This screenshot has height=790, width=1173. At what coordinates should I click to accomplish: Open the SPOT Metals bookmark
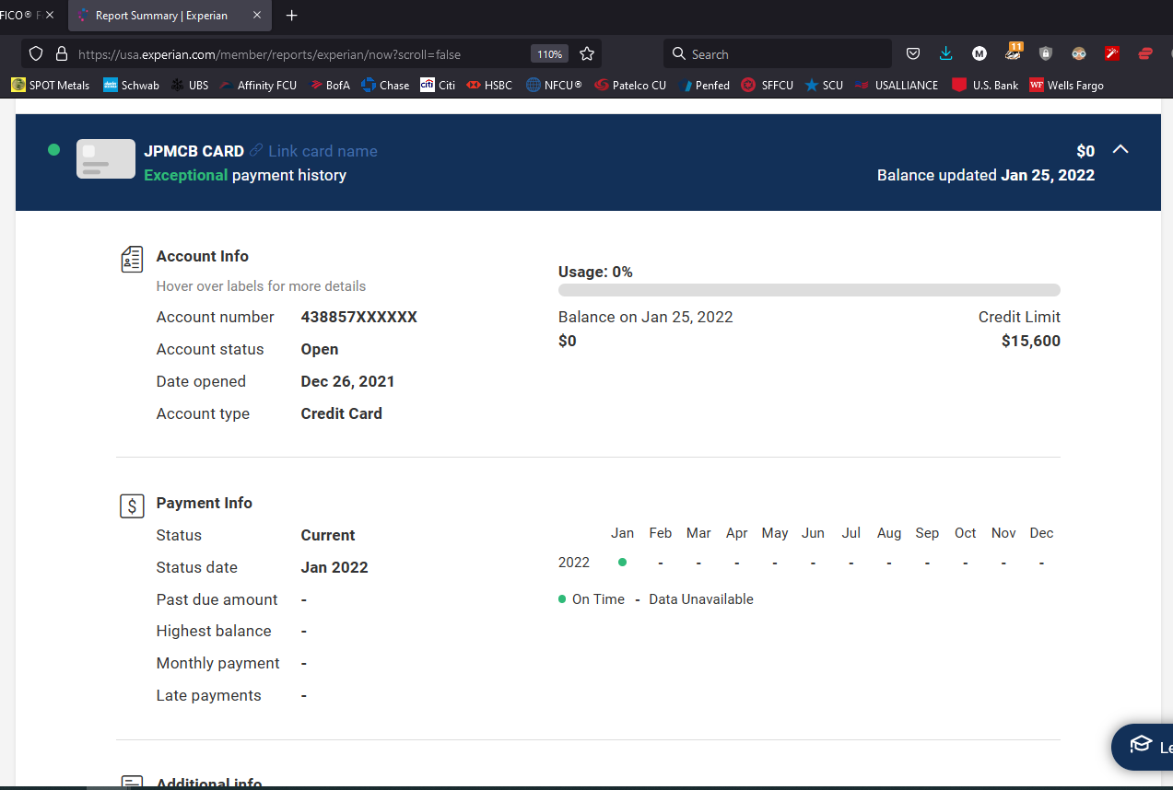point(51,85)
